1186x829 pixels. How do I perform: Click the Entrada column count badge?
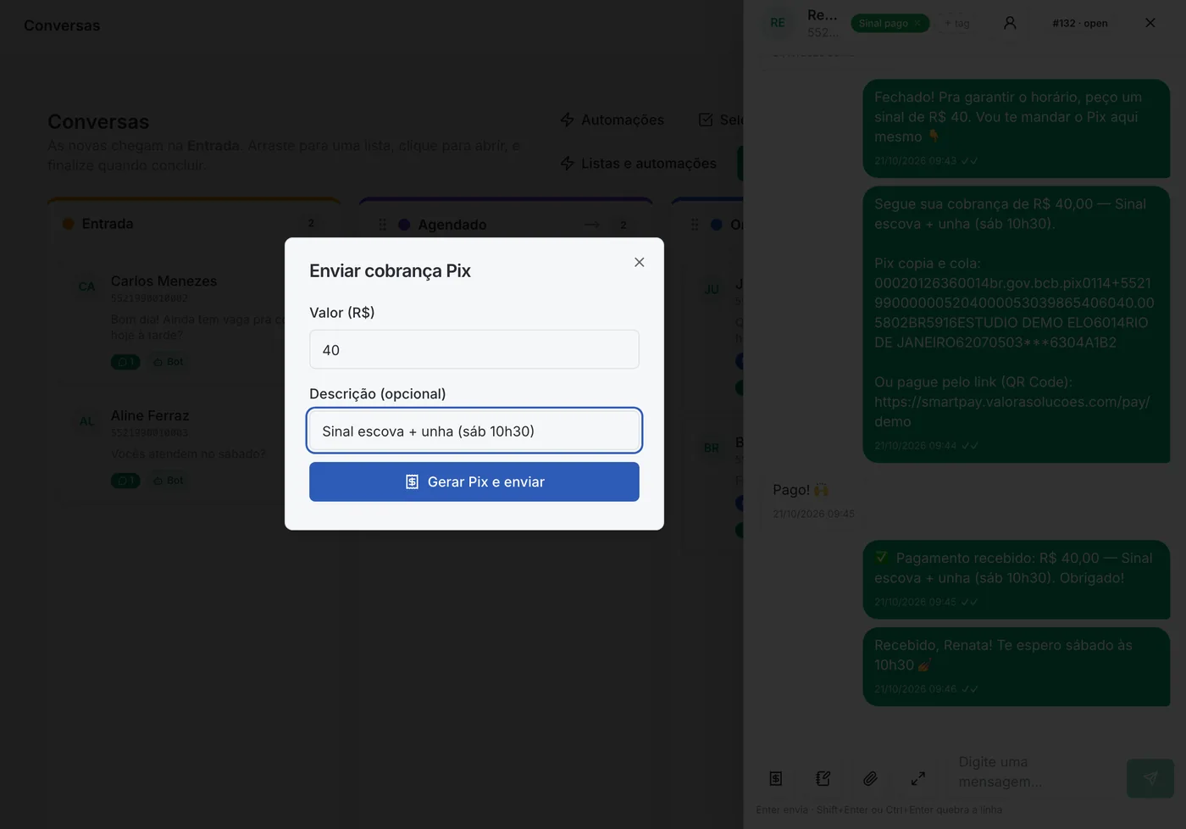(x=311, y=223)
